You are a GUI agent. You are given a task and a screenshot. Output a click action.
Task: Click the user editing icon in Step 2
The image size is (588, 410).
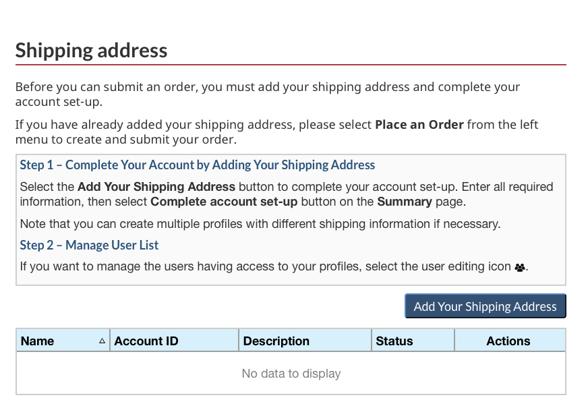[519, 267]
